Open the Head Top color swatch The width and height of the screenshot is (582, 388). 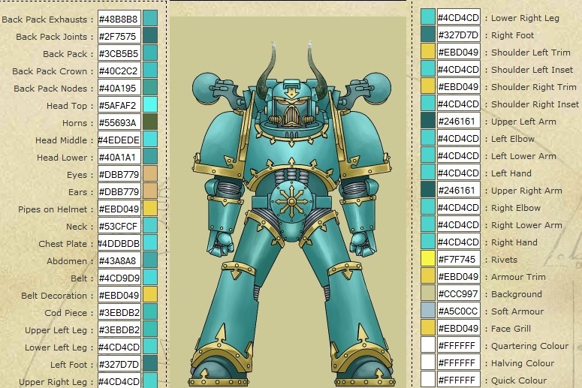(150, 105)
